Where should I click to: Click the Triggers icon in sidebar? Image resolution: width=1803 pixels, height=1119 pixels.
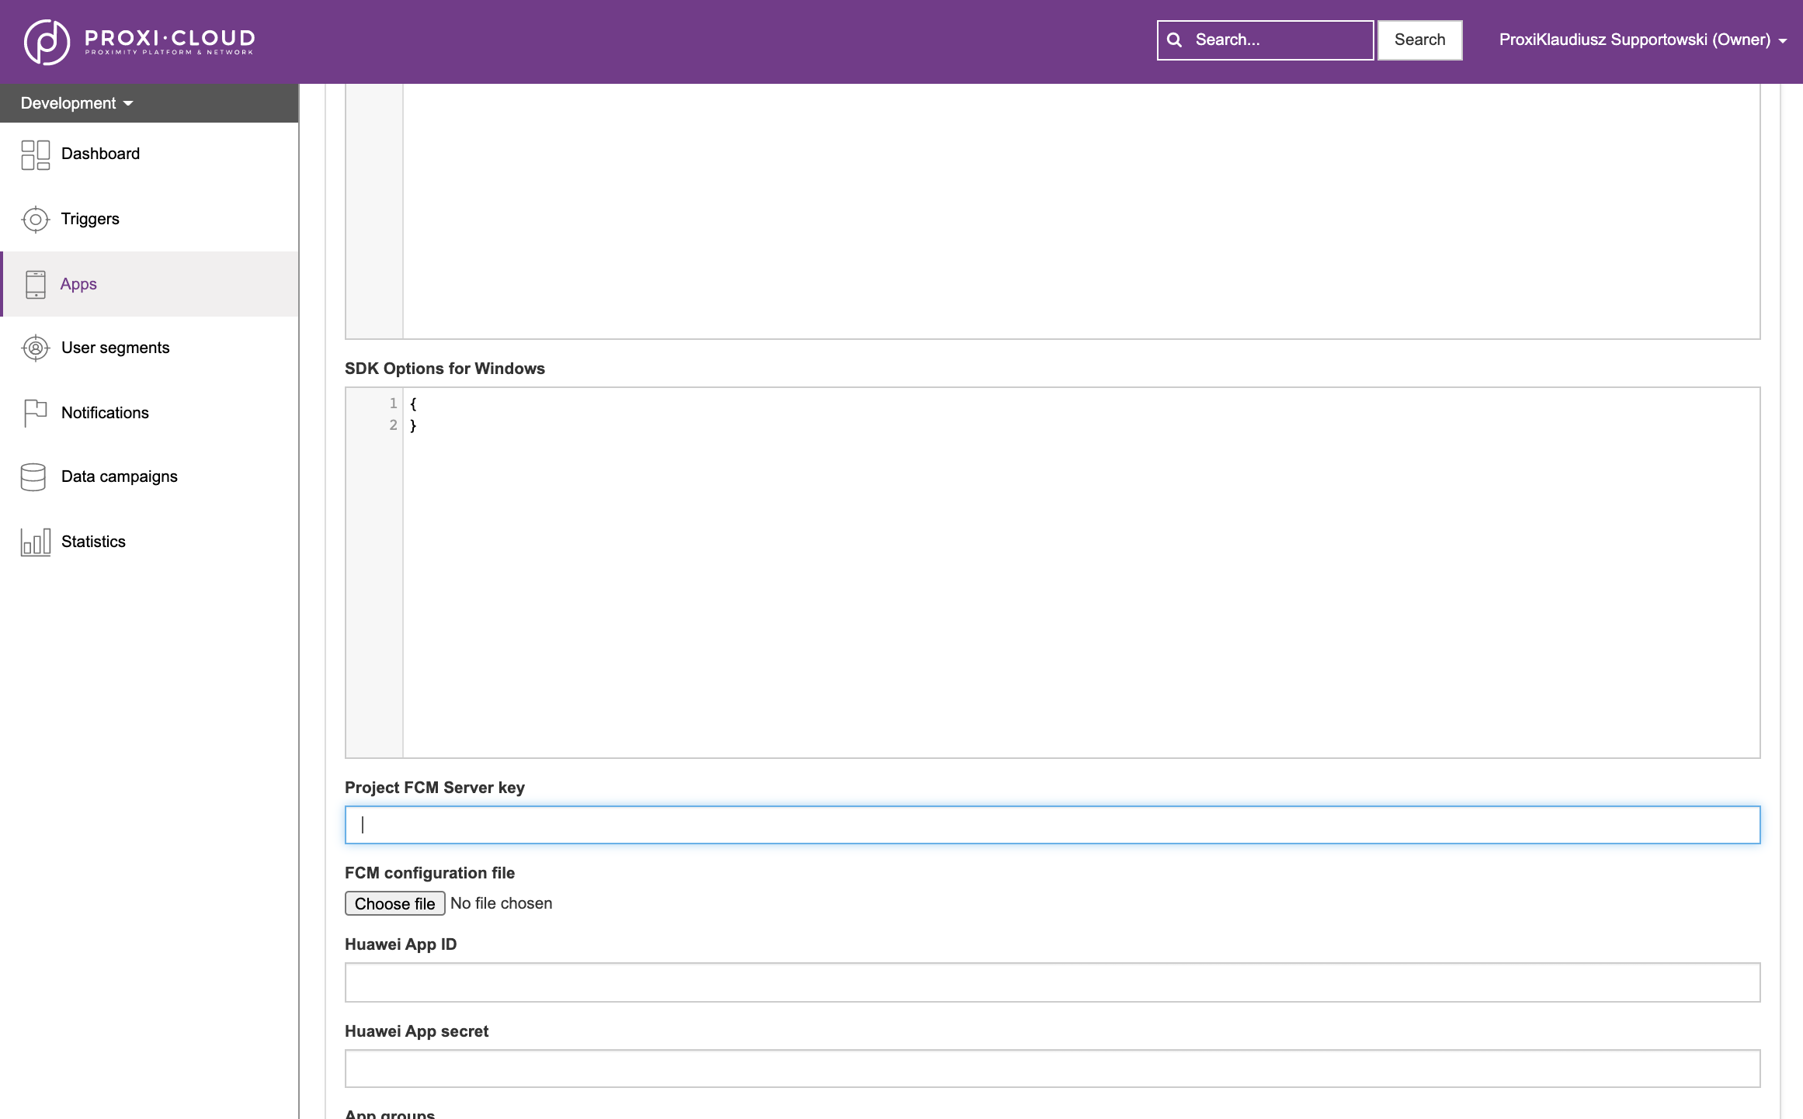(35, 219)
